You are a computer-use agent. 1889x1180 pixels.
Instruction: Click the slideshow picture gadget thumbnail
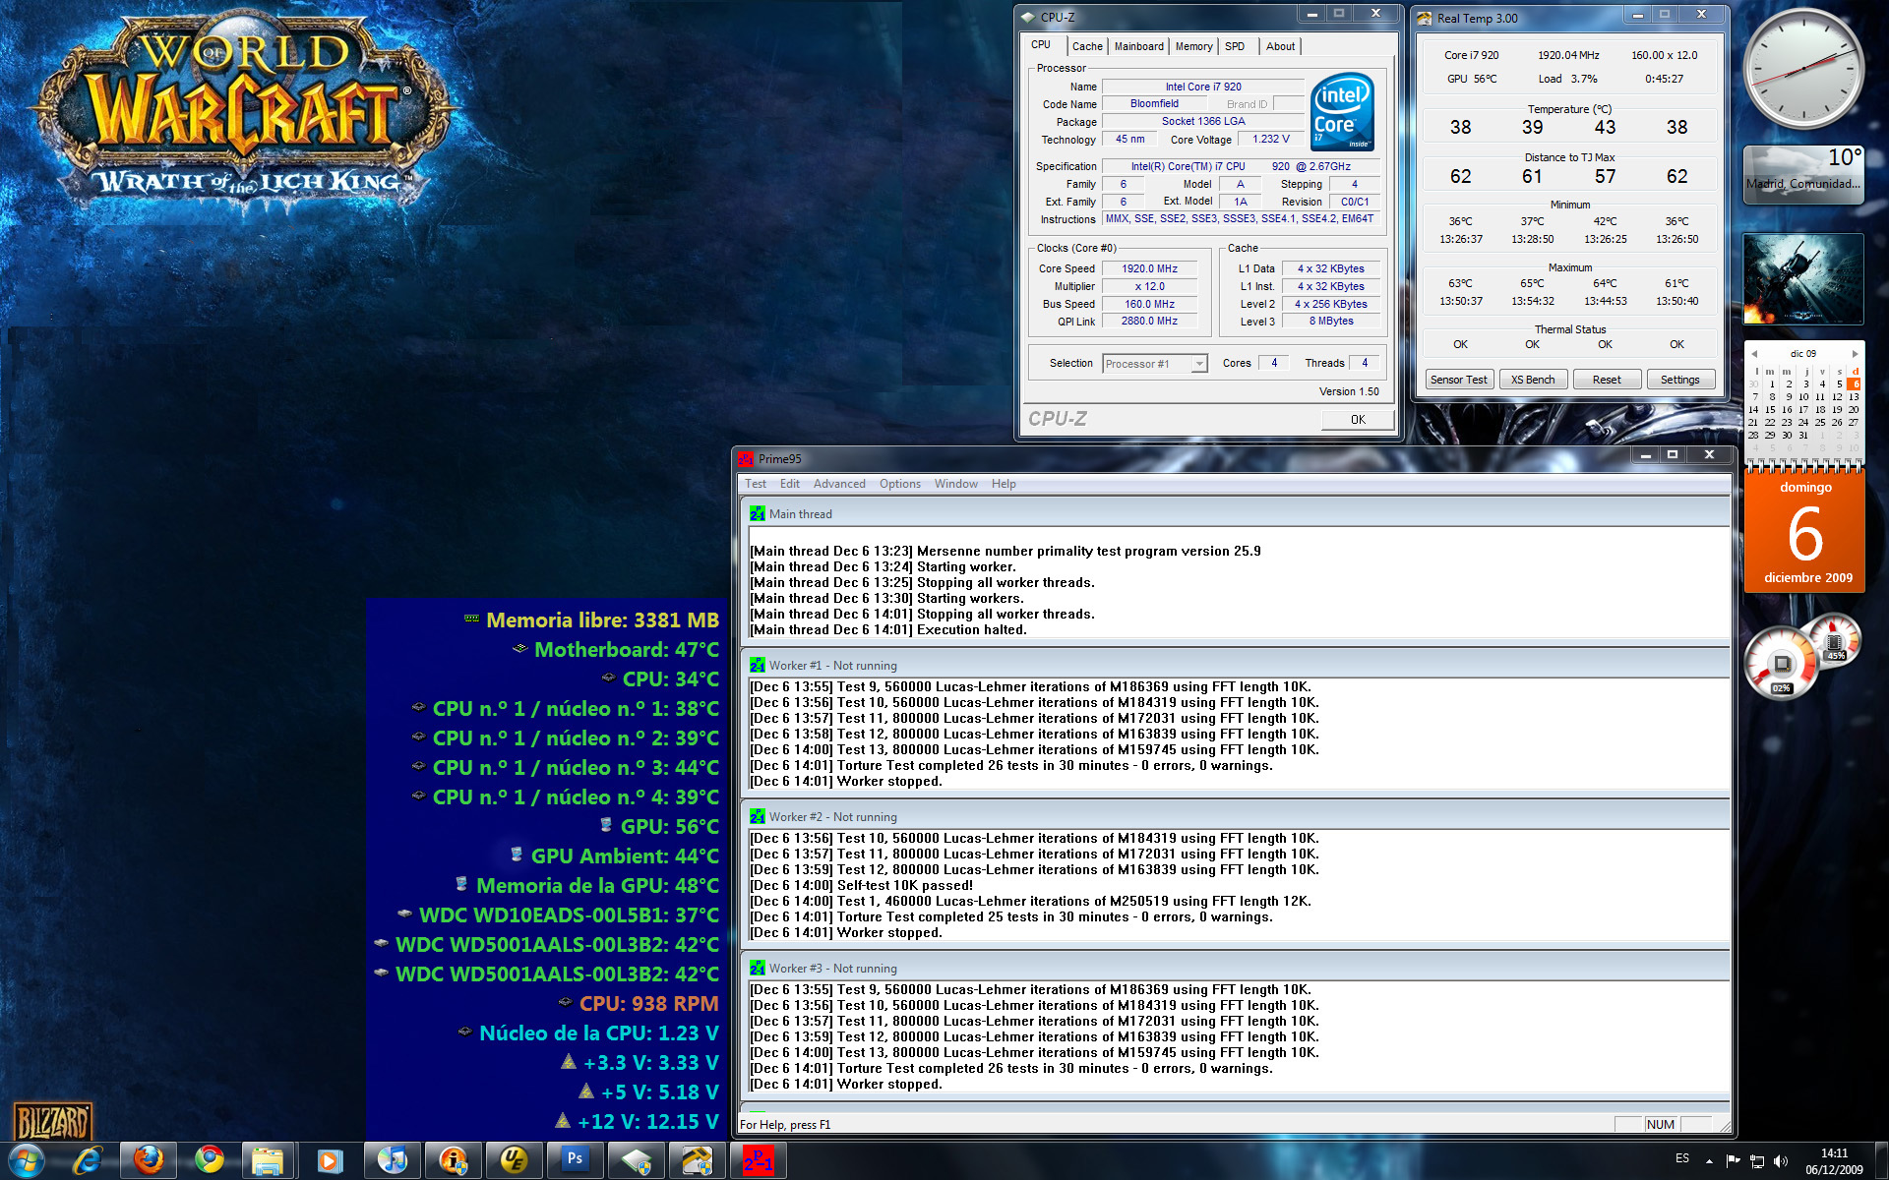1803,279
